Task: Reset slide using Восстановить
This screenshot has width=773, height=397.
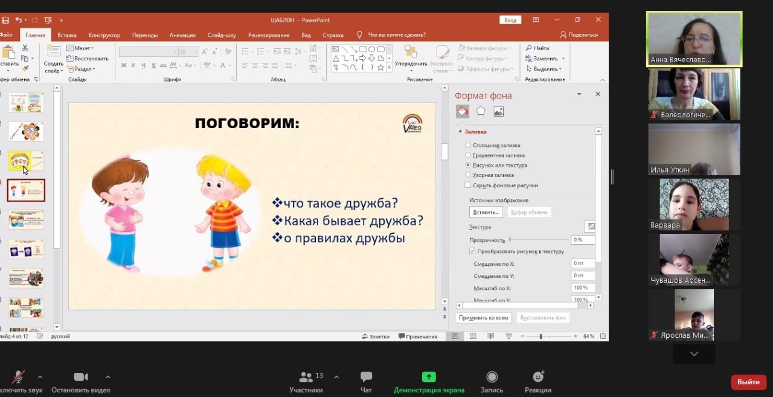Action: tap(88, 59)
